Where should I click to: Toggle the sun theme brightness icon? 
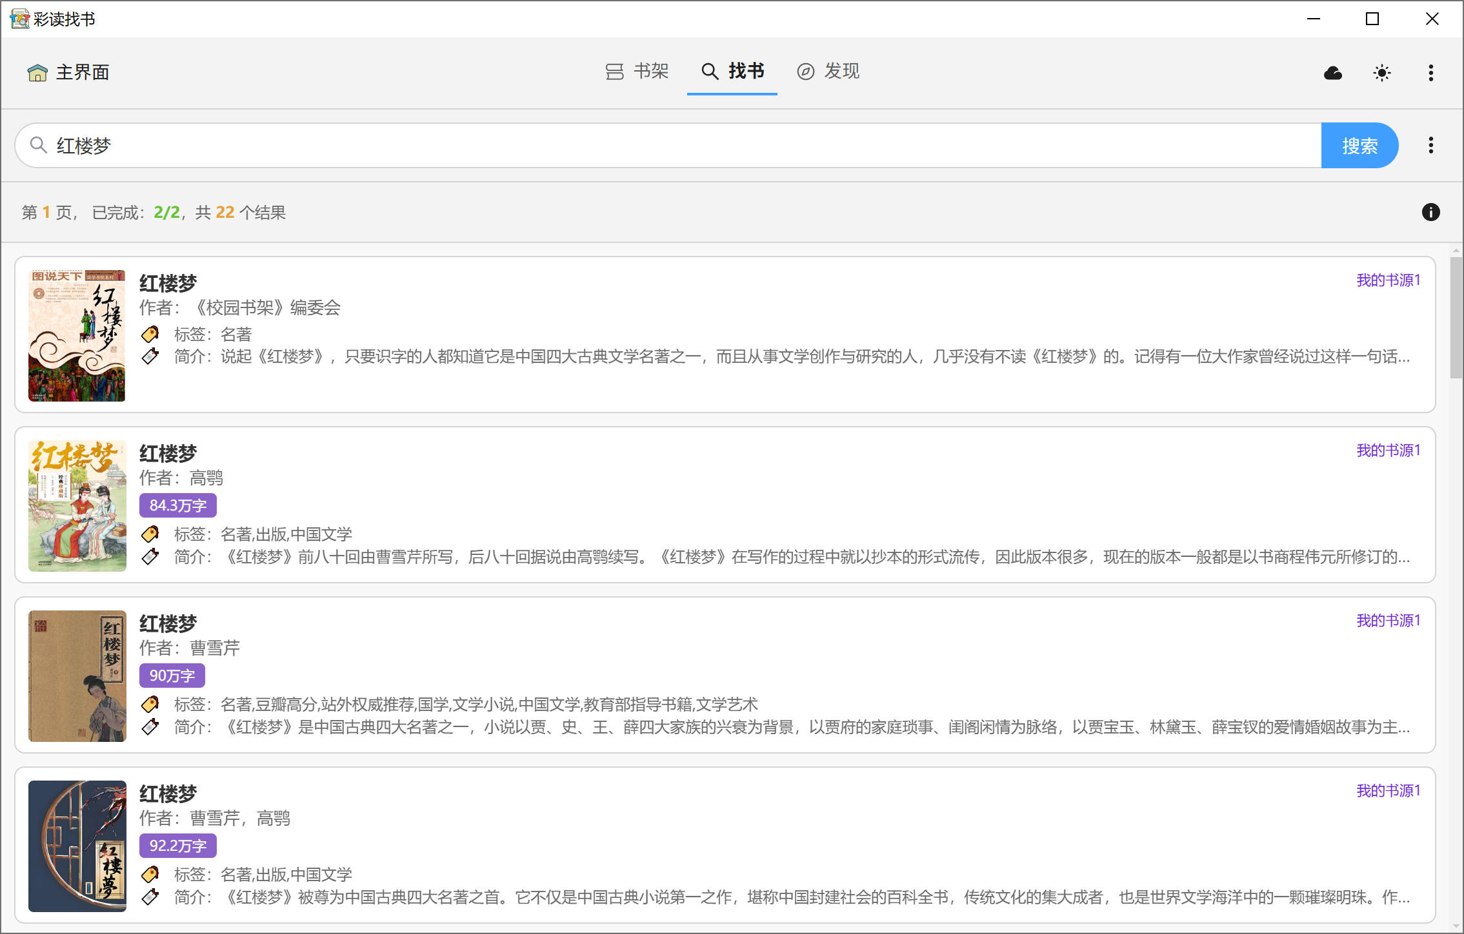(x=1382, y=73)
